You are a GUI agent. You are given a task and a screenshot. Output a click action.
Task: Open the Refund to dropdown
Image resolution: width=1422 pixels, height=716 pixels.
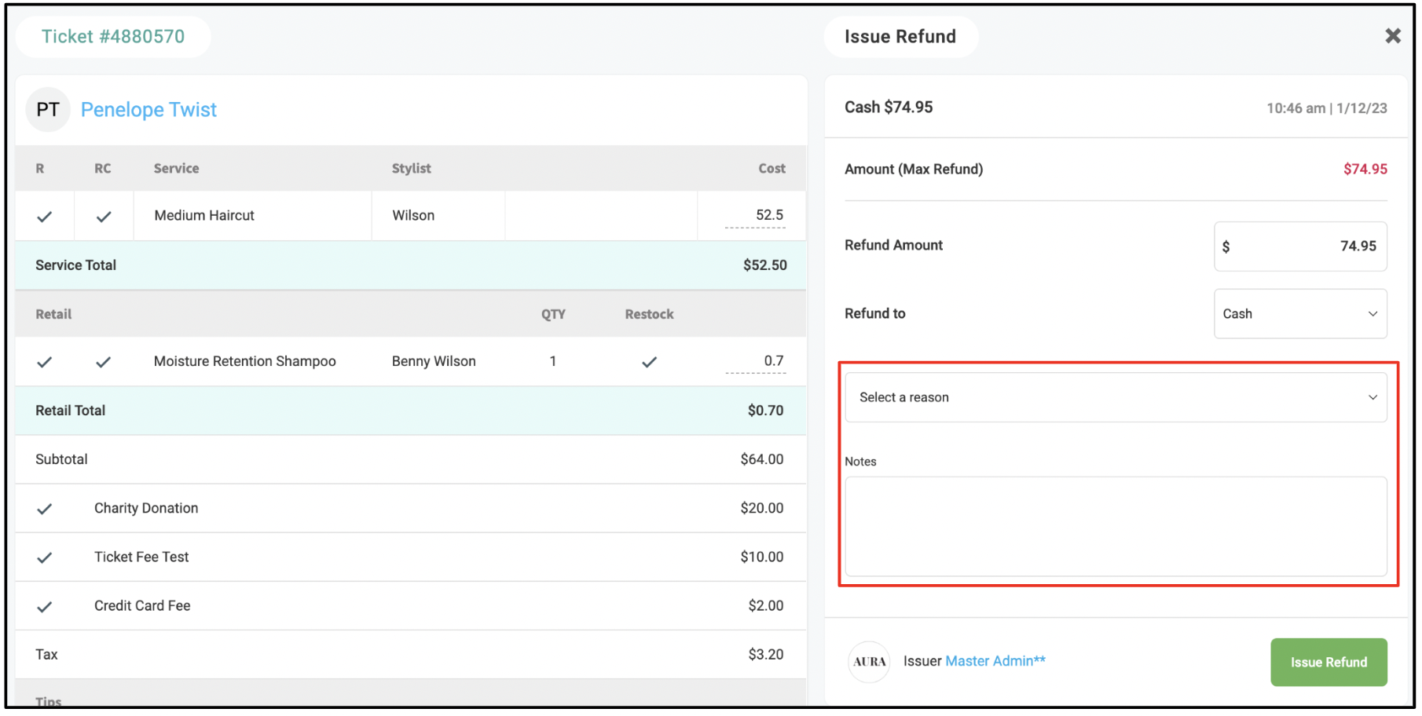1300,314
